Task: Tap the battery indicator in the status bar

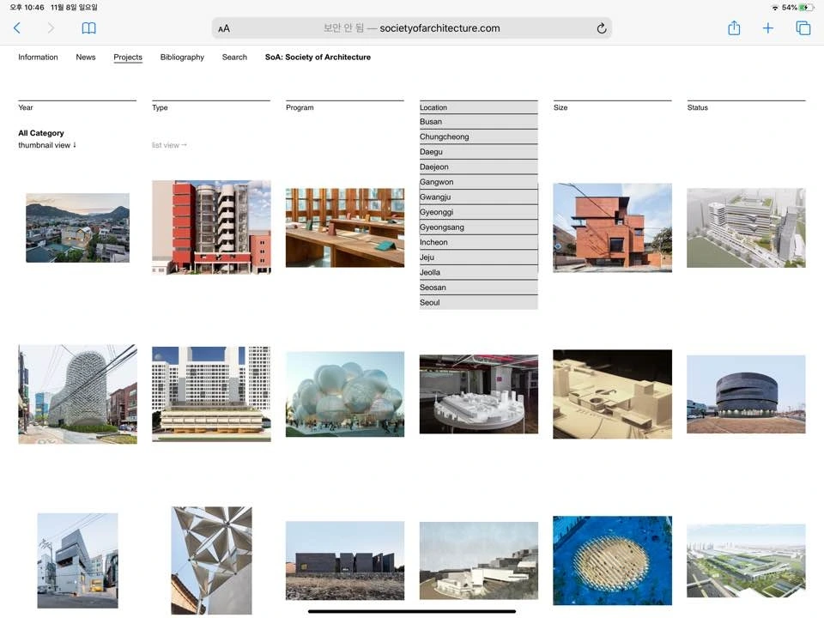Action: tap(806, 8)
